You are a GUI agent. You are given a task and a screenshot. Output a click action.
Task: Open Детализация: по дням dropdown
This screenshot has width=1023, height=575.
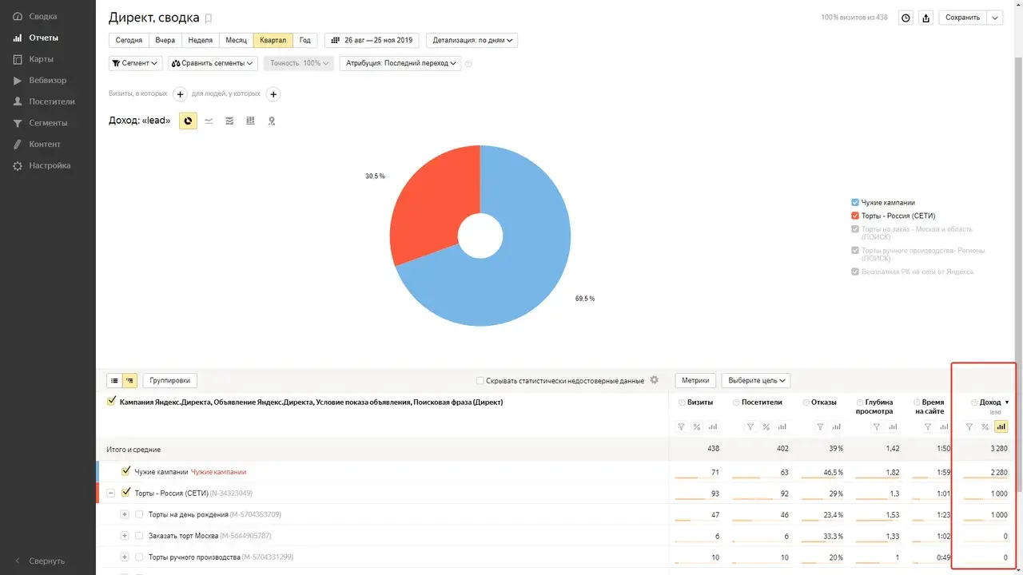click(x=472, y=40)
